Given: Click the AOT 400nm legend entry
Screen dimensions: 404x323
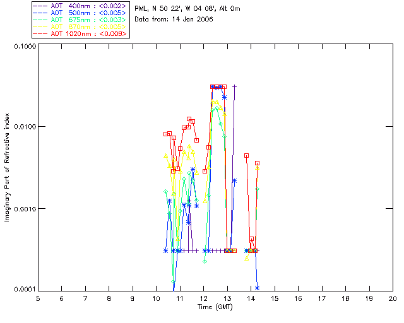Looking at the screenshot, I should 80,6.
